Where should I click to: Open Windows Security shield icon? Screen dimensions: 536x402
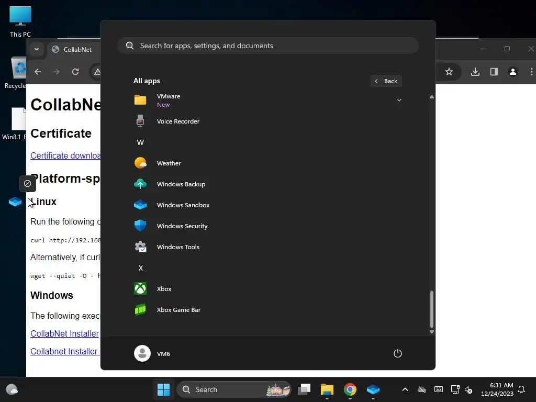tap(140, 226)
